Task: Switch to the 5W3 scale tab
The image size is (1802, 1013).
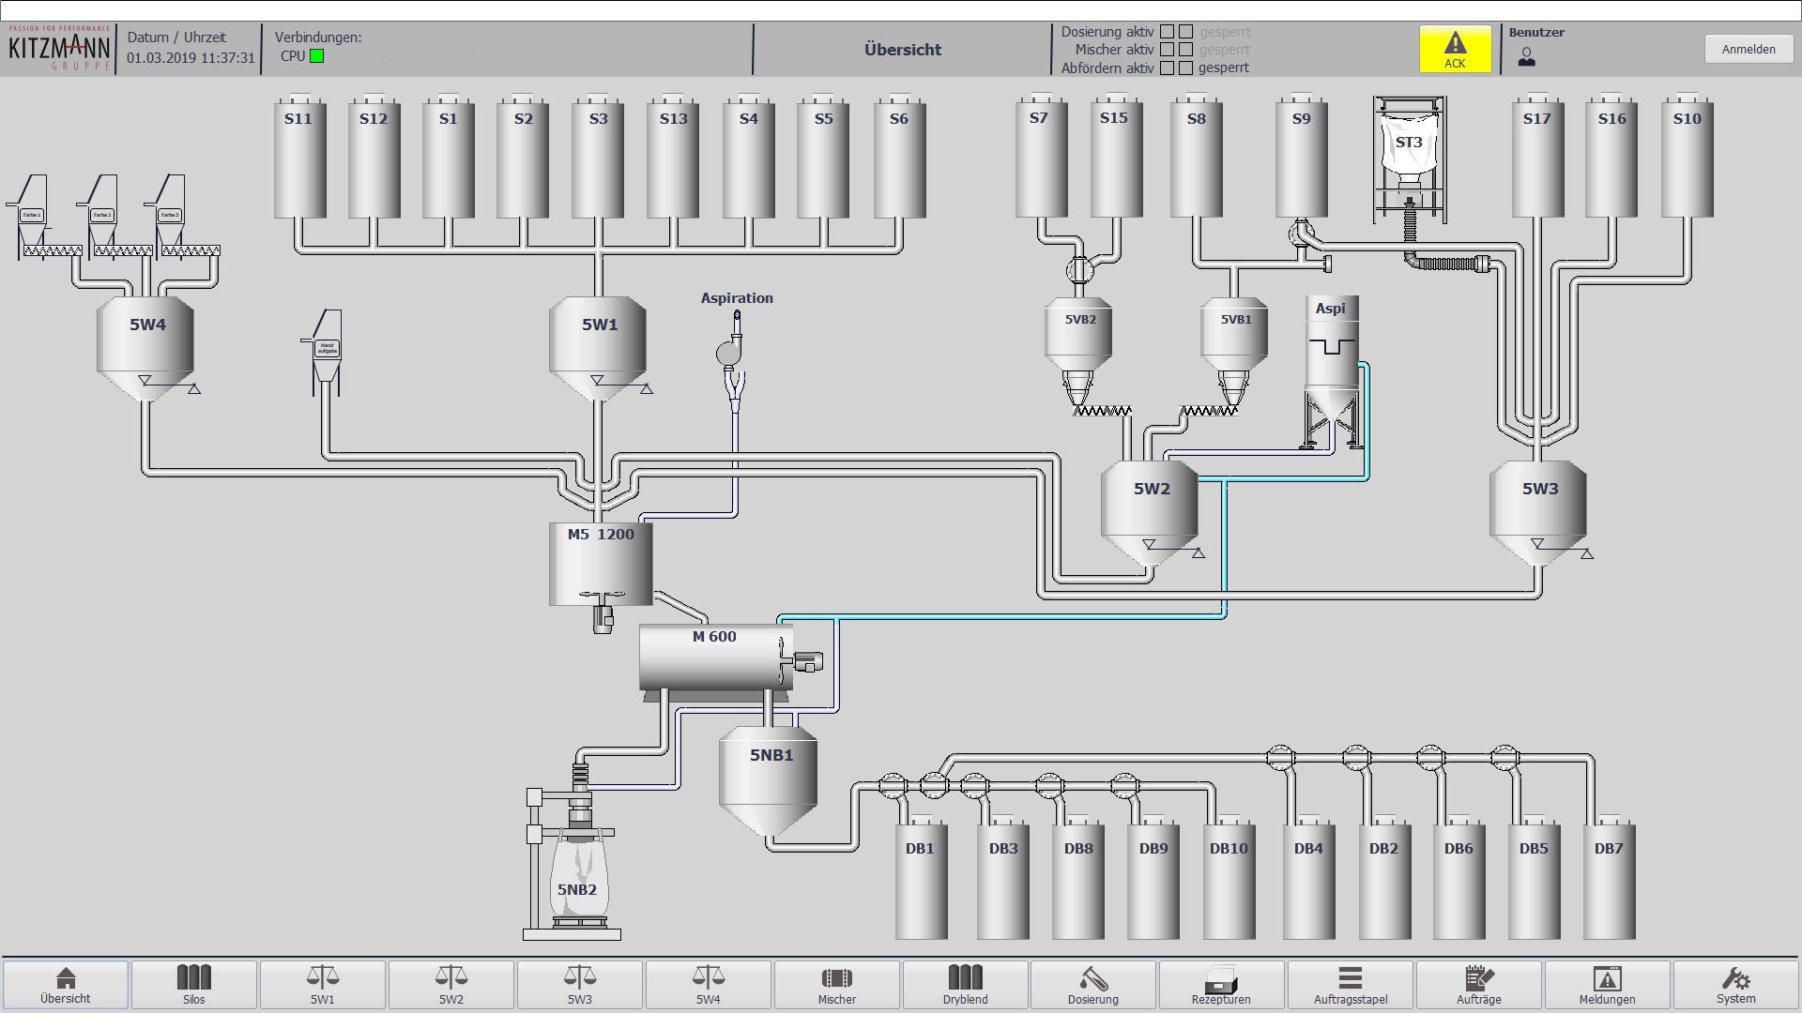Action: 580,985
